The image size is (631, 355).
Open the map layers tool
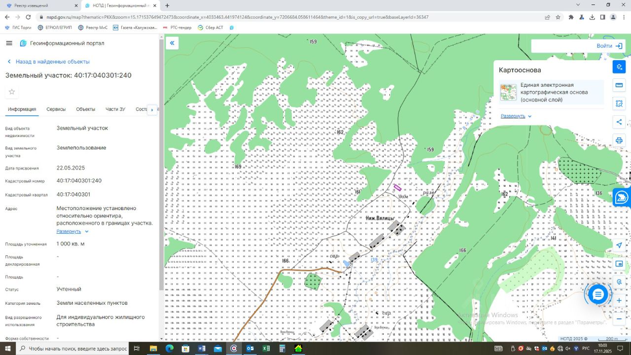click(x=619, y=67)
